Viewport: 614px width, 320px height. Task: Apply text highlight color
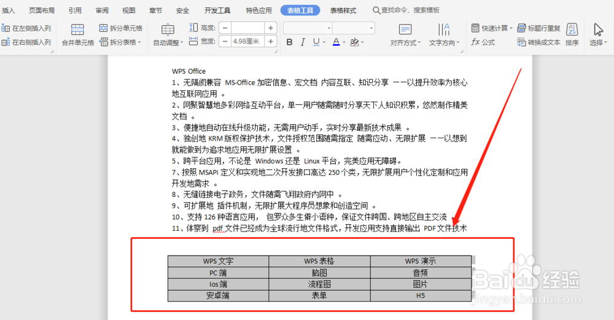click(354, 42)
